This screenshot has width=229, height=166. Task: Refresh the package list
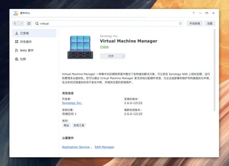pyautogui.click(x=29, y=24)
